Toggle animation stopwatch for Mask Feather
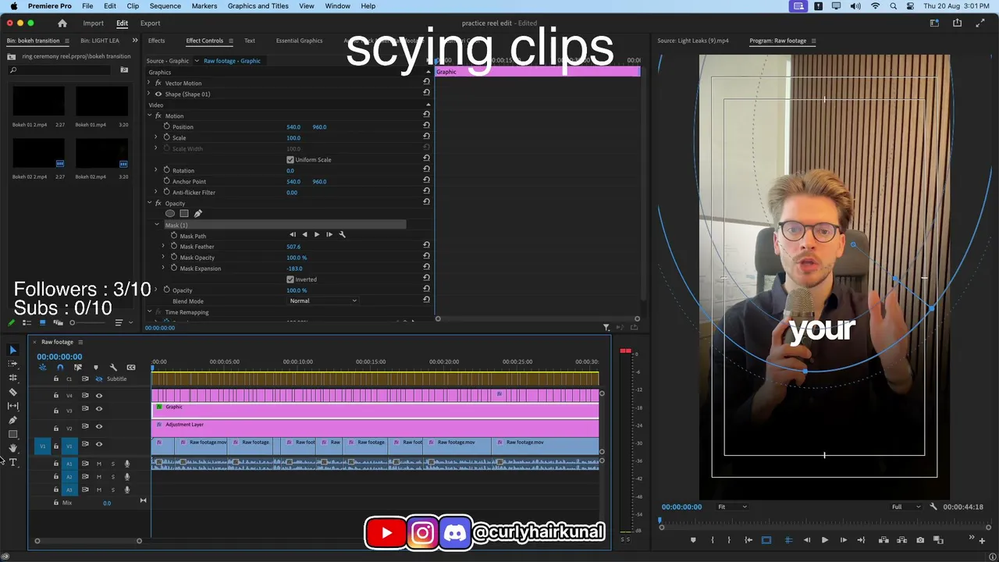Screen dimensions: 999x562 [174, 247]
